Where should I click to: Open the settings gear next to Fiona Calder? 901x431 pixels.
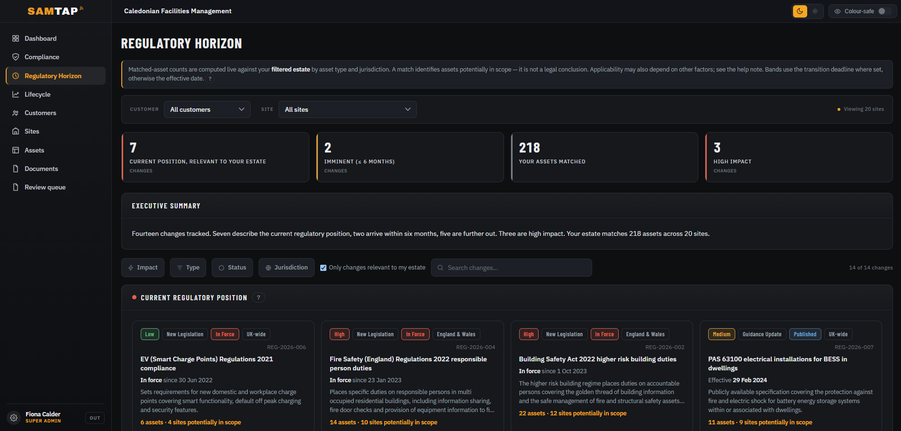(14, 418)
